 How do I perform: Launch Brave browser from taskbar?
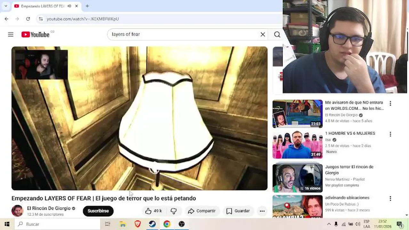click(x=137, y=224)
